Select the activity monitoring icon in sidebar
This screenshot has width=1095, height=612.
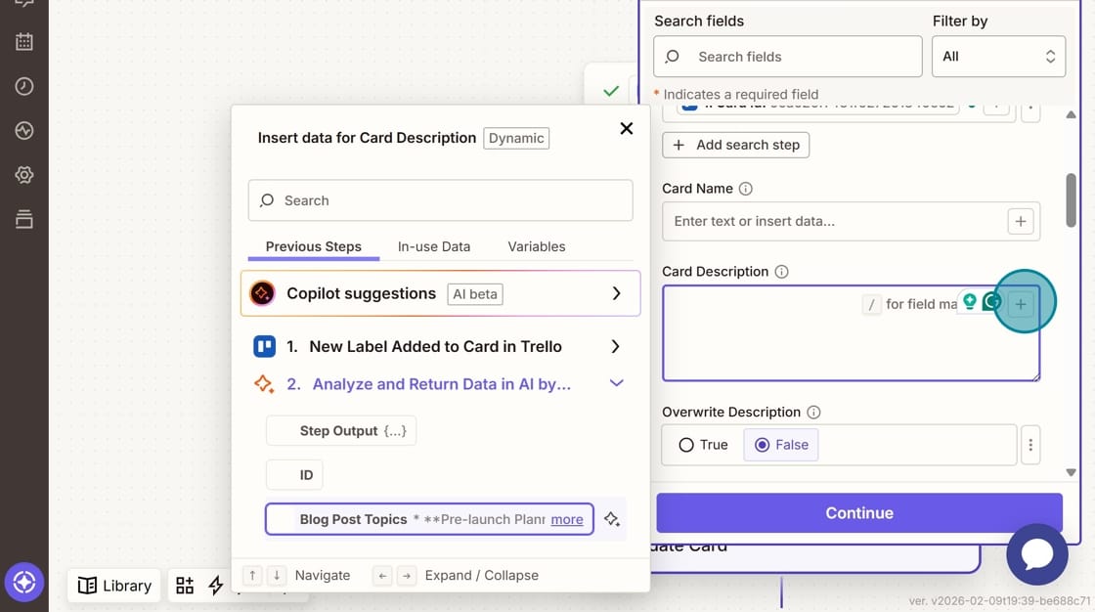pos(23,129)
